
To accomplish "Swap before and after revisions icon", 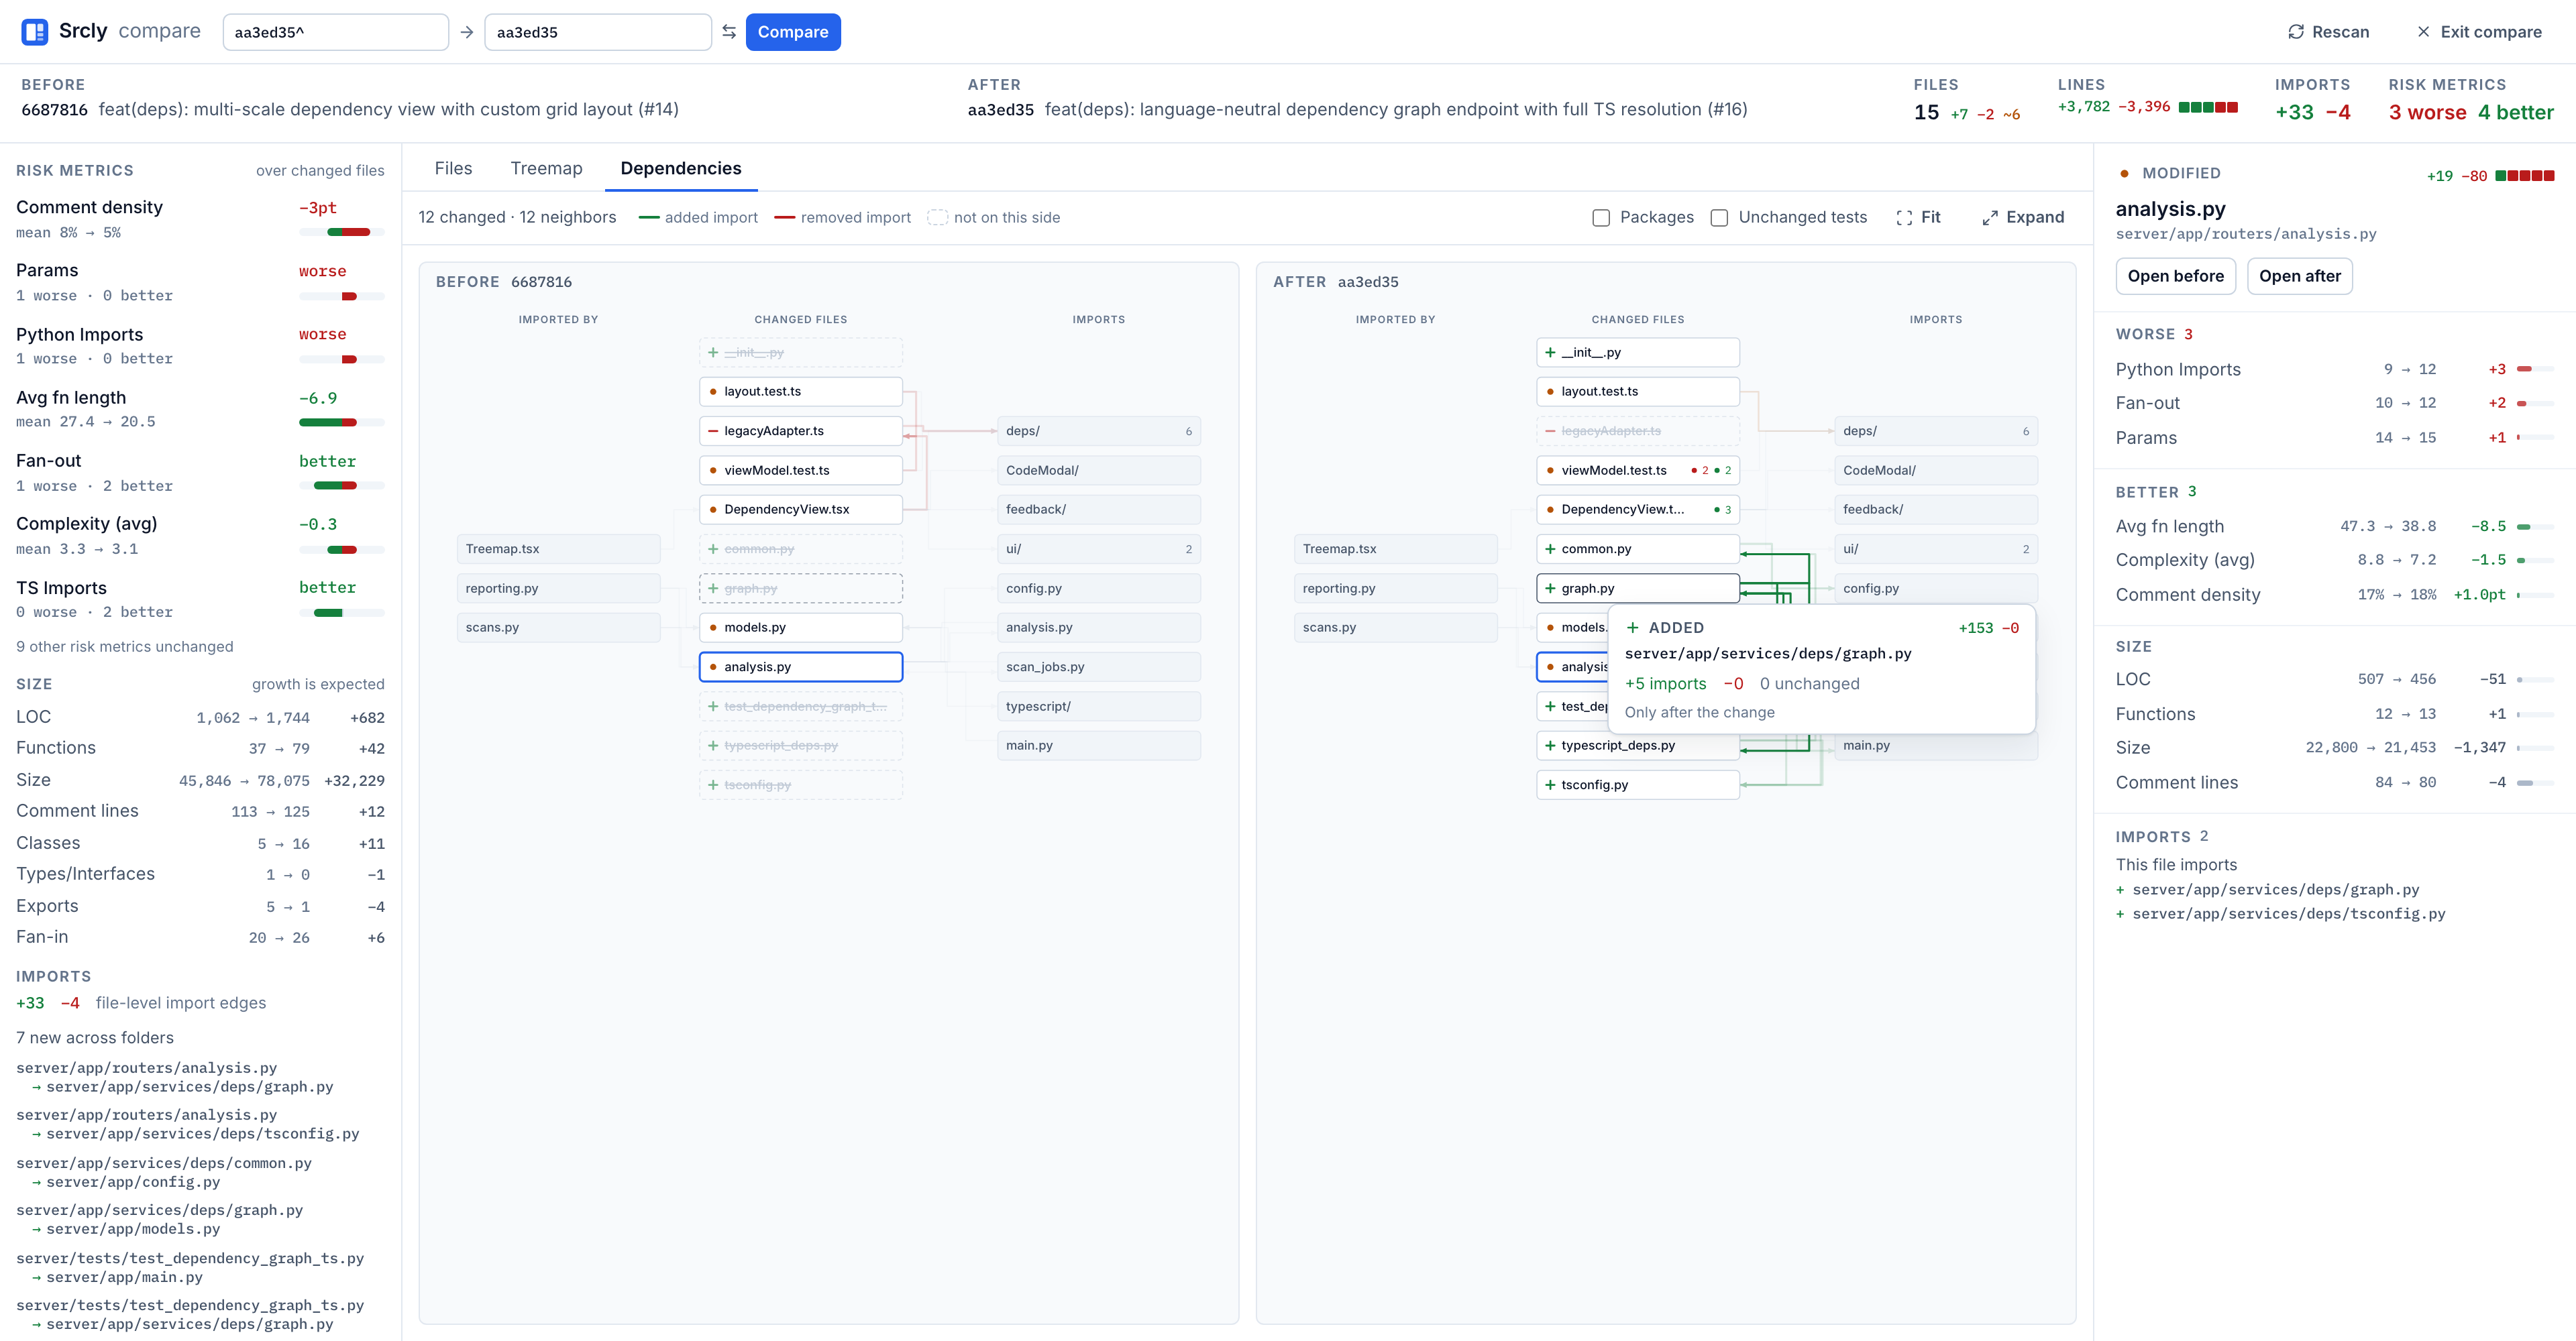I will coord(729,32).
